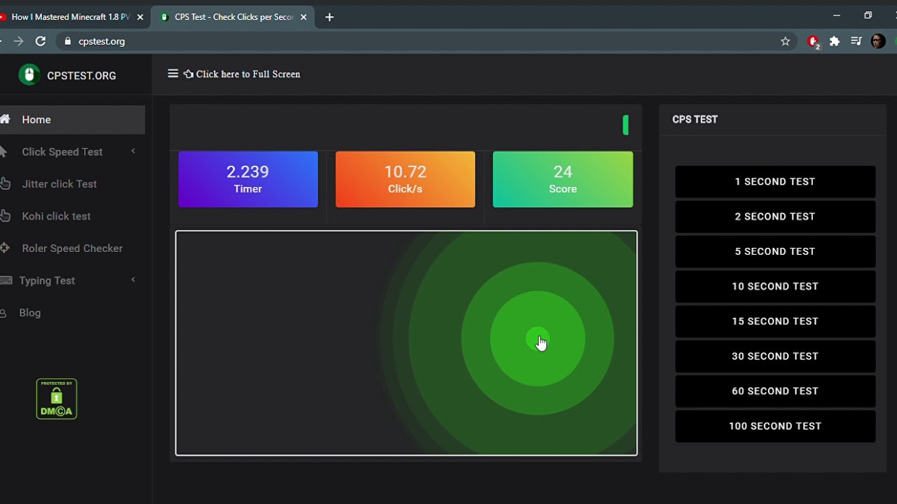Bookmark this page with the star icon
Viewport: 897px width, 504px height.
pyautogui.click(x=786, y=41)
